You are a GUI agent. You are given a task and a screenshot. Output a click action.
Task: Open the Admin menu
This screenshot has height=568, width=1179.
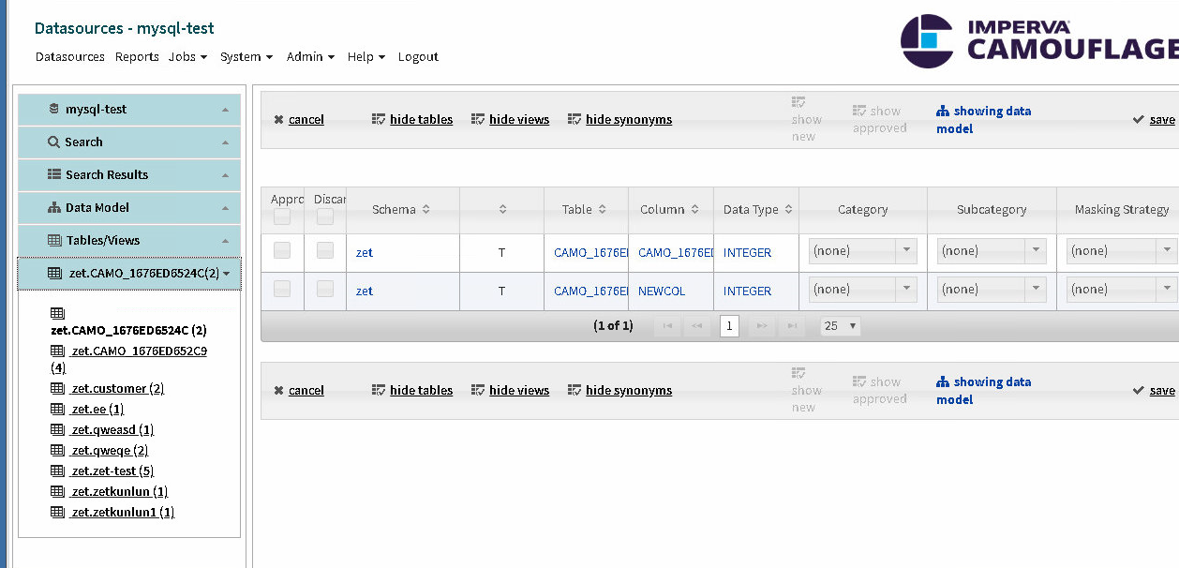coord(310,56)
